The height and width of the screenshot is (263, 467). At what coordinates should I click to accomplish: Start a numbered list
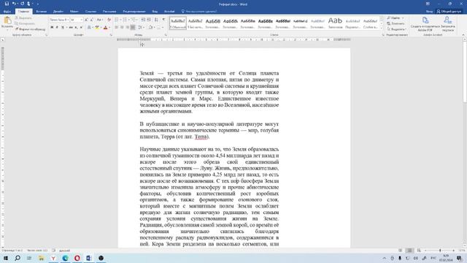click(x=125, y=20)
